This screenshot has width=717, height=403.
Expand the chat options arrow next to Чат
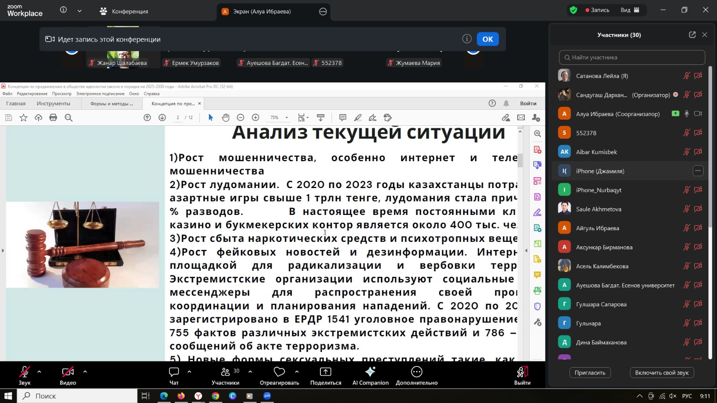189,372
